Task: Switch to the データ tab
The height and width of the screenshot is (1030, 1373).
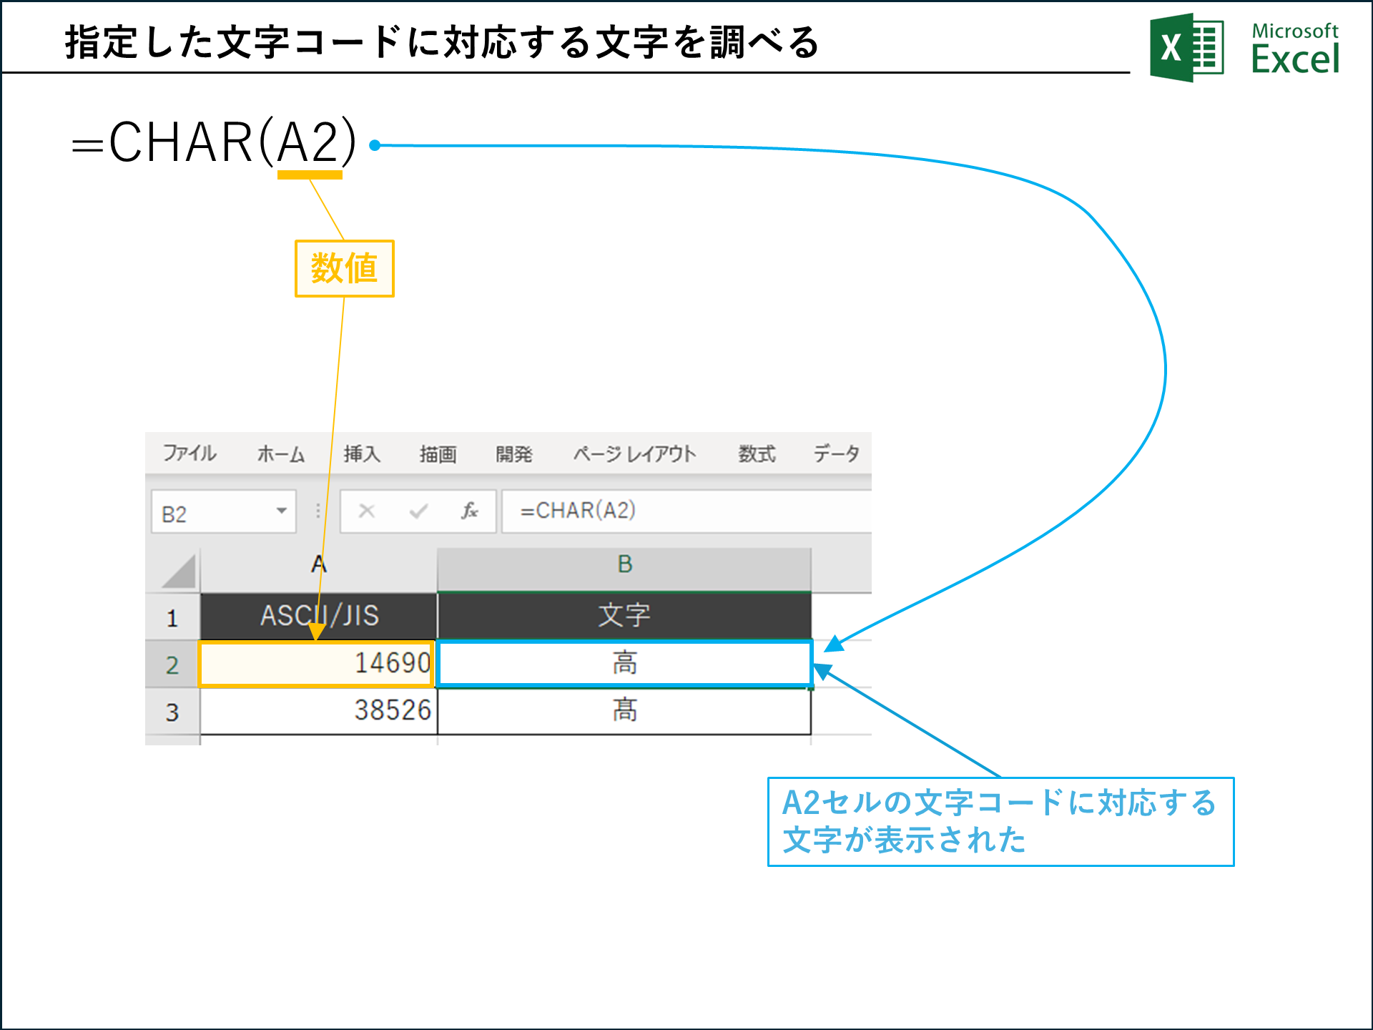Action: (x=835, y=453)
